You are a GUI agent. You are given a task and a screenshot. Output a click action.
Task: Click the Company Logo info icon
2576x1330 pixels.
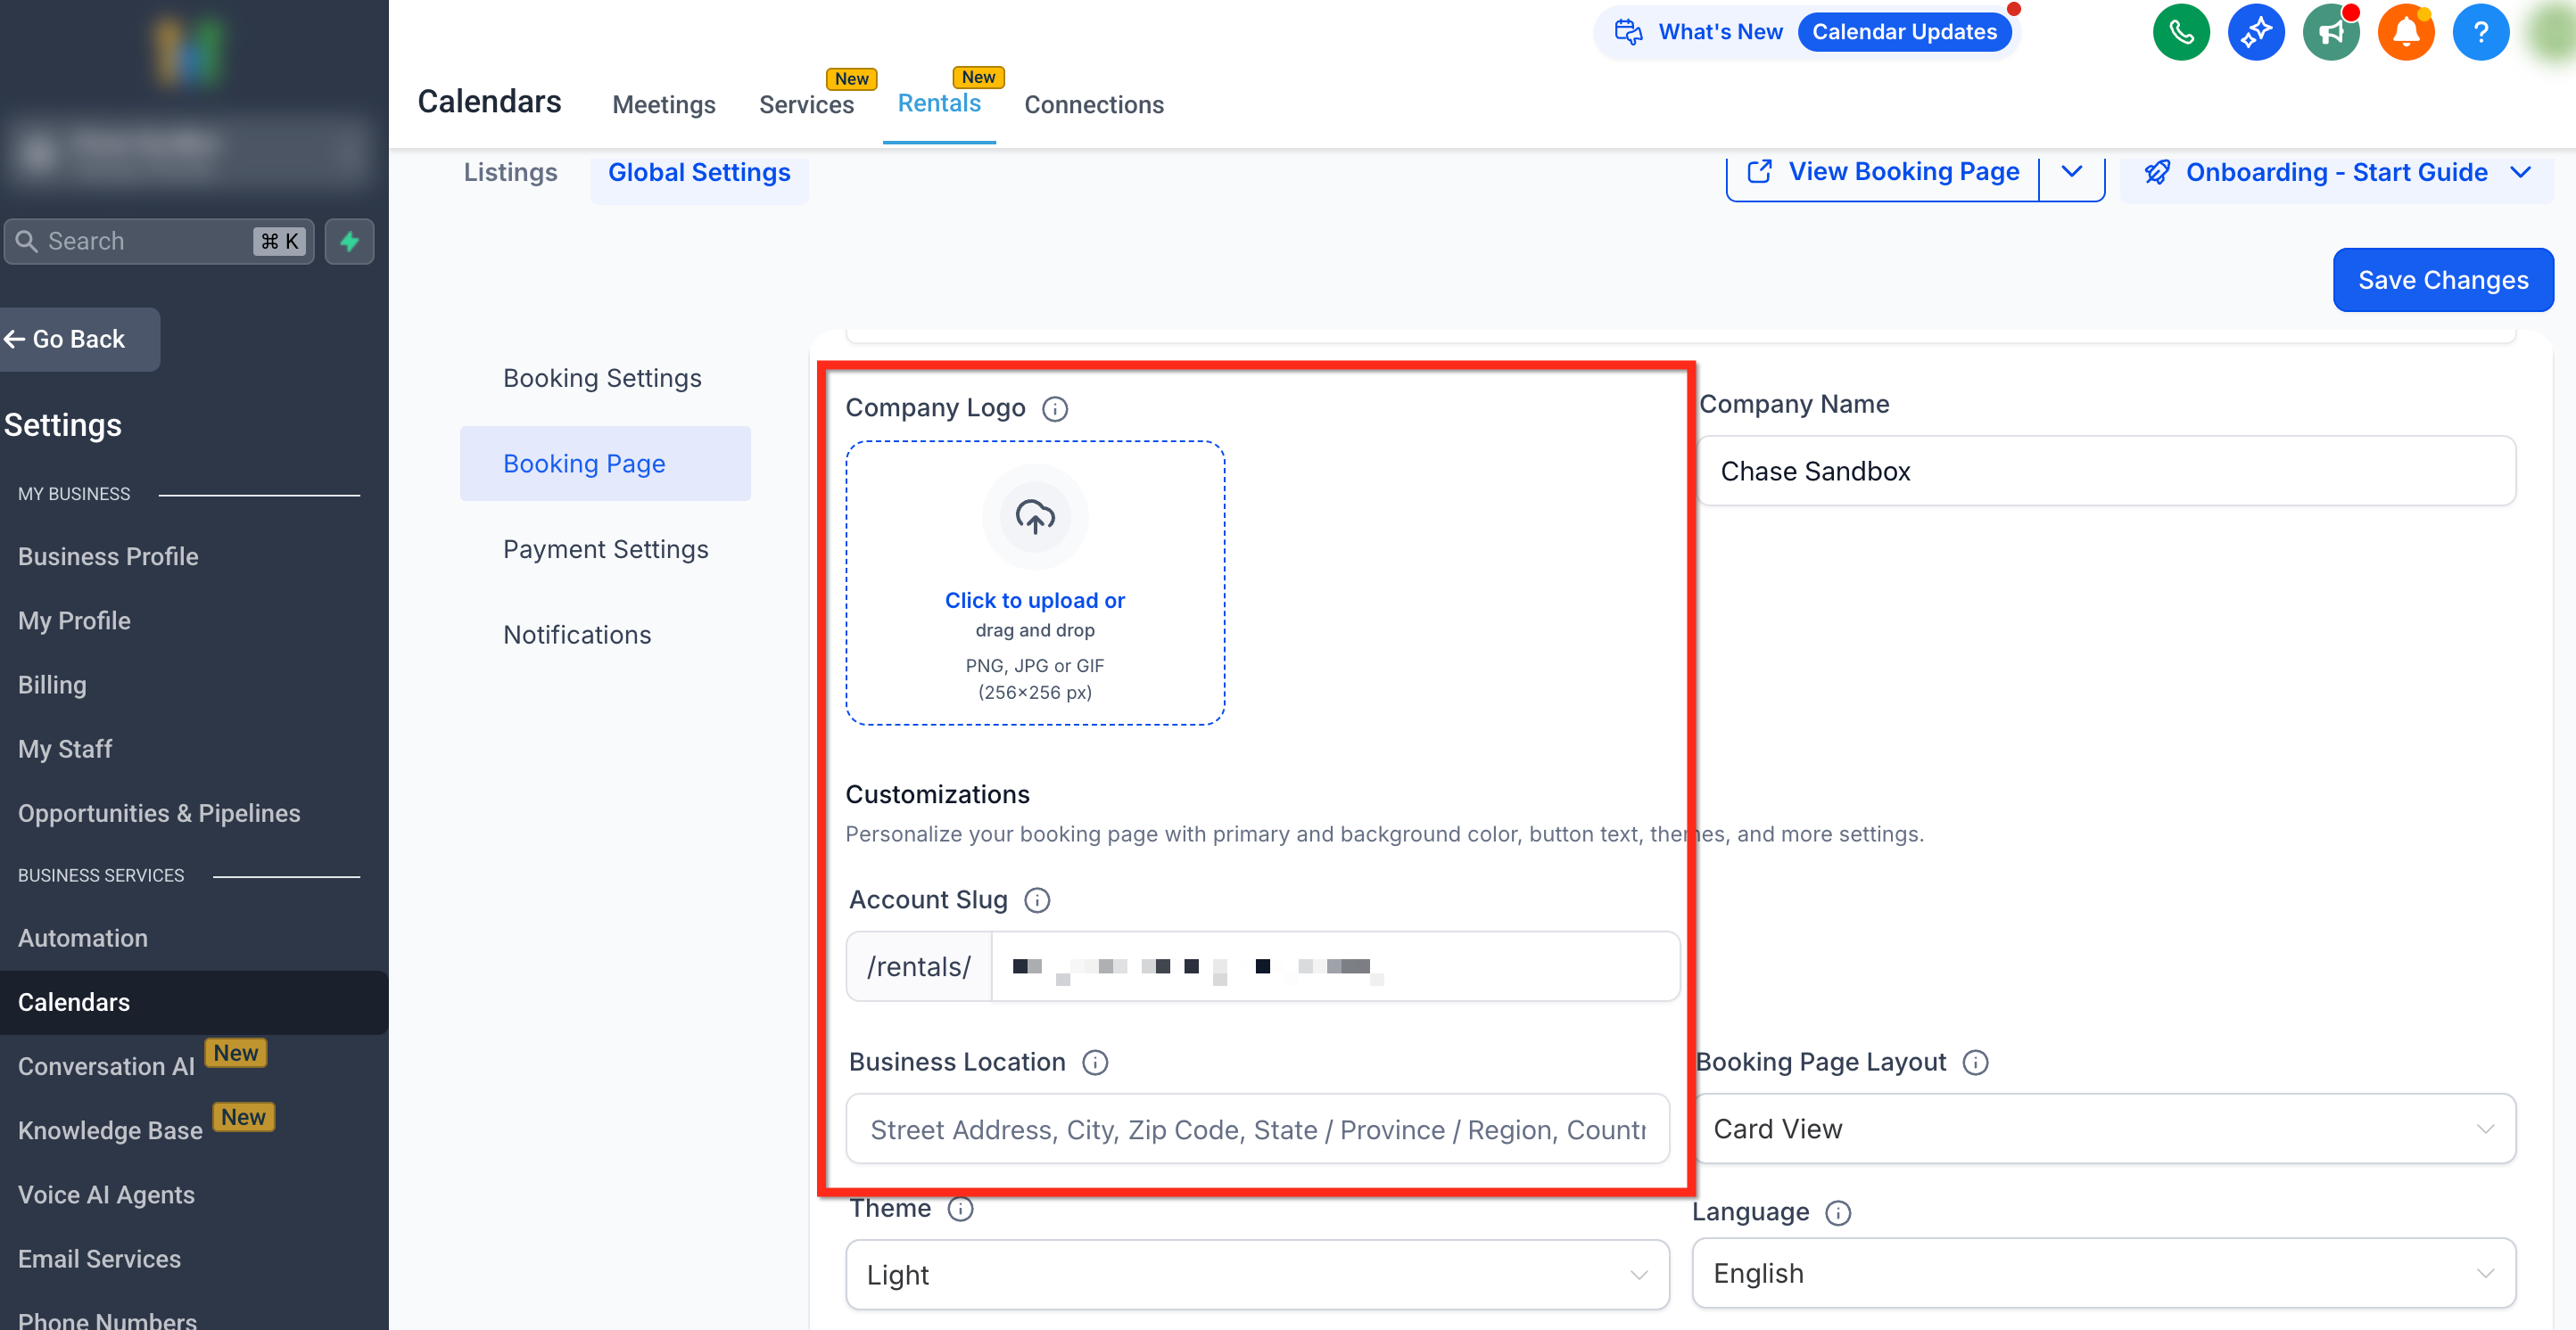(1054, 408)
